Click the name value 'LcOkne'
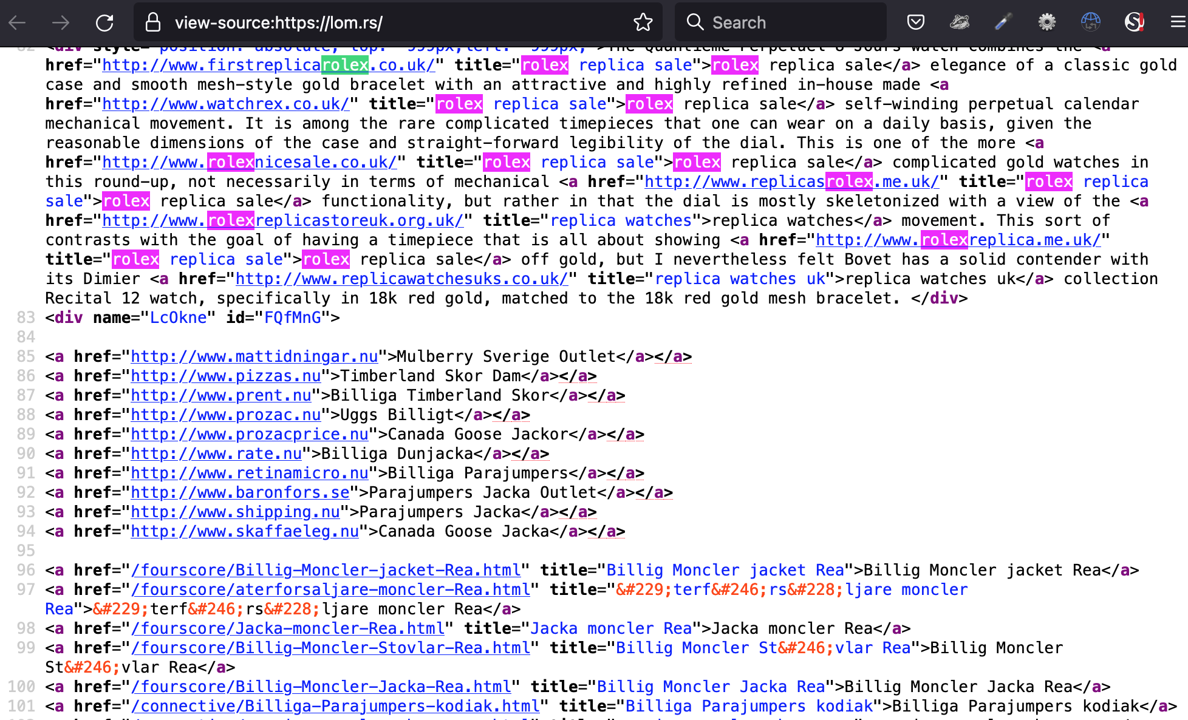Screen dimensions: 1188x720 179,318
